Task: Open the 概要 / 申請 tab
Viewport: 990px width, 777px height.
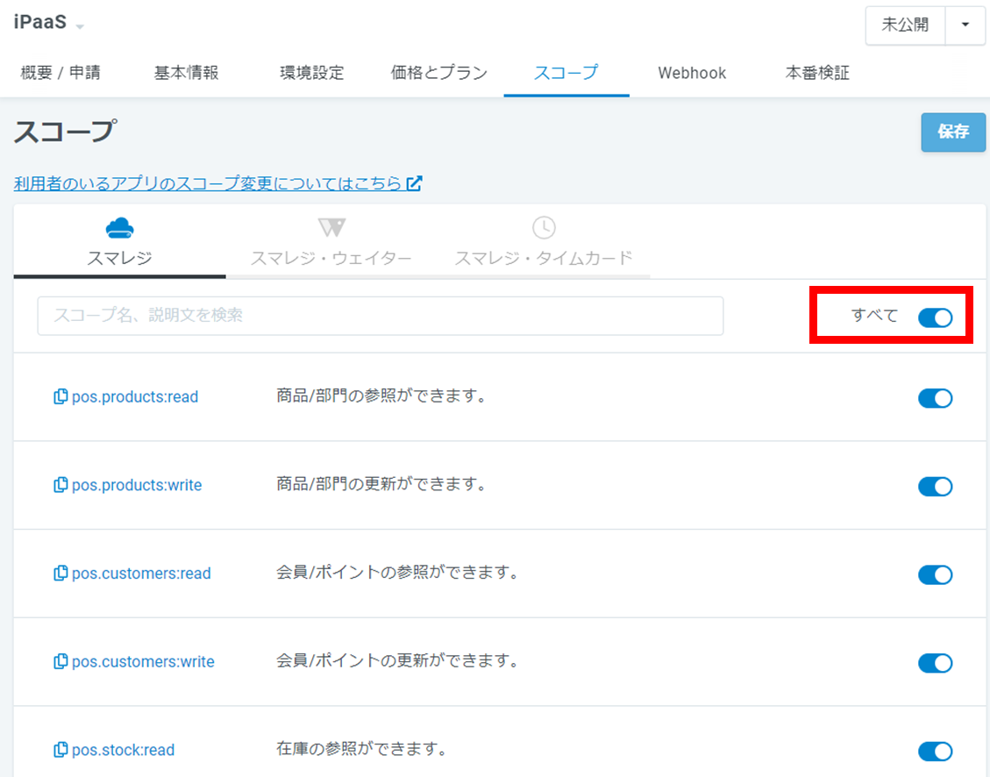Action: click(x=61, y=73)
